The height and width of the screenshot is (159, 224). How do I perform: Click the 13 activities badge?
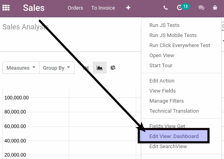click(x=185, y=6)
